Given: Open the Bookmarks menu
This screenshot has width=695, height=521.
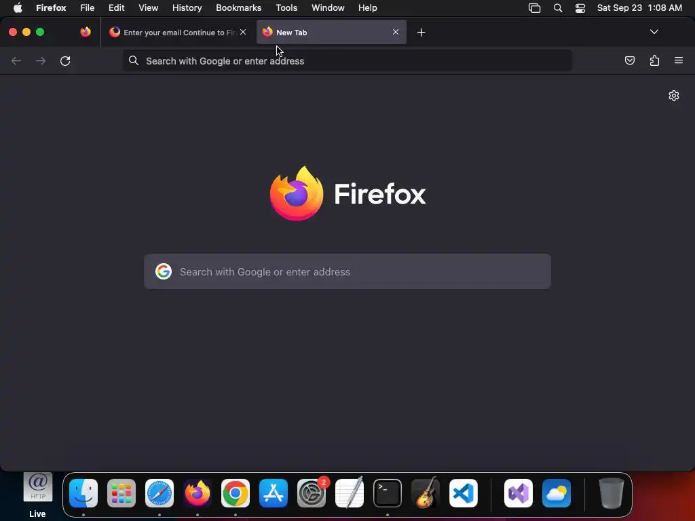Looking at the screenshot, I should (238, 8).
